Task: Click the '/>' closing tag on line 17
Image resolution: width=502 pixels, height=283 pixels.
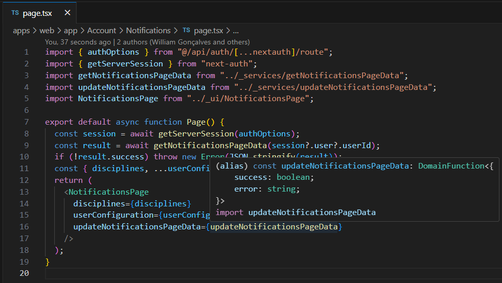Action: [x=69, y=239]
